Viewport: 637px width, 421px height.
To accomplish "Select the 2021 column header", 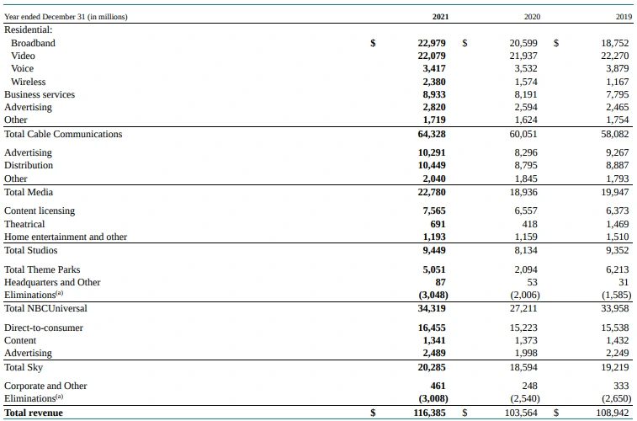I will (440, 17).
